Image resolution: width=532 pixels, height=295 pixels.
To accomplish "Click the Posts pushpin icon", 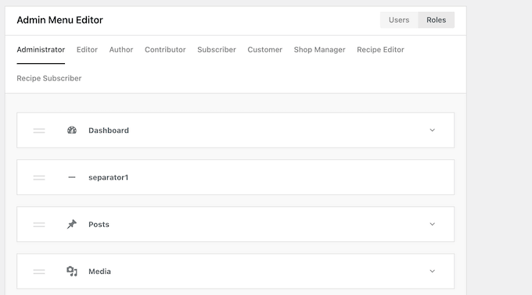I will pos(72,224).
